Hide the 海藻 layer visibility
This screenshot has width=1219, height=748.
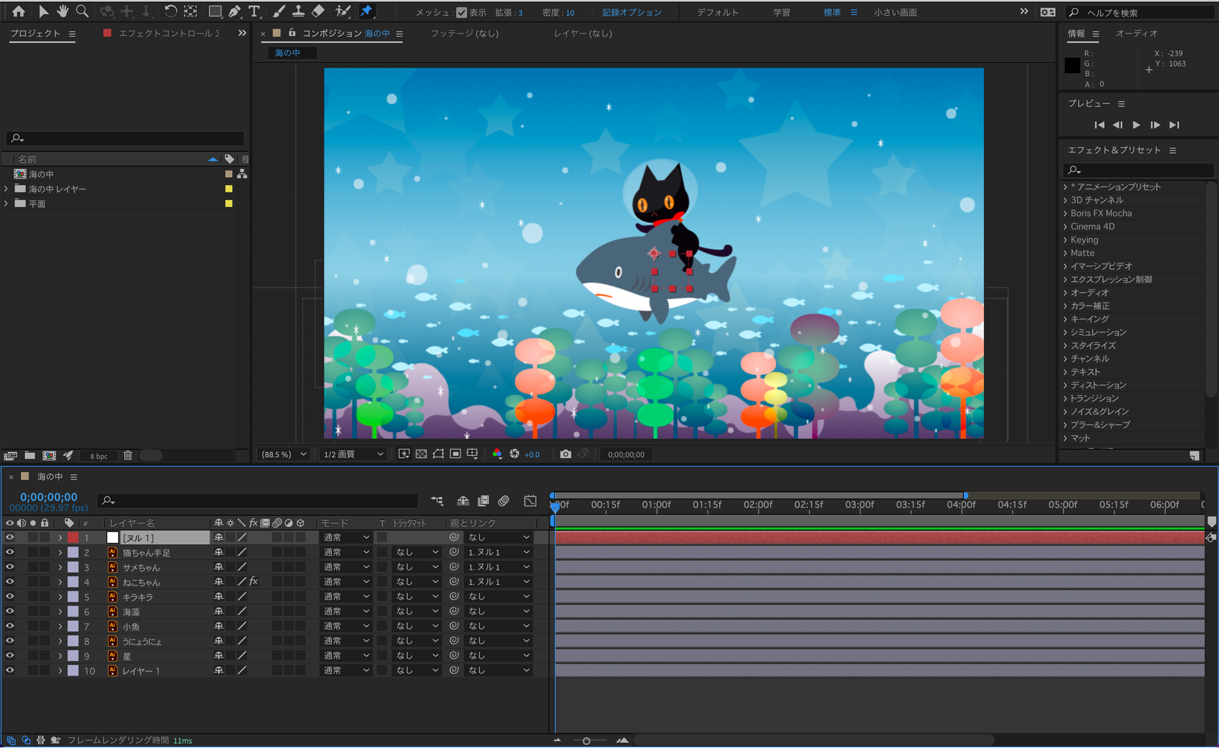point(10,611)
